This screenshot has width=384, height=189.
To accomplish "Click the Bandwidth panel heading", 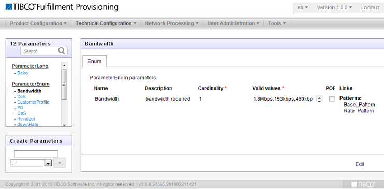I will 99,44.
